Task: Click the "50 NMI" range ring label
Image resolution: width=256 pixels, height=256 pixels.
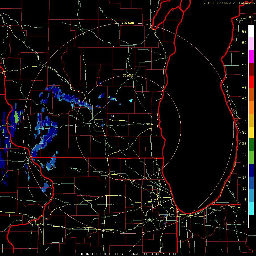Action: coord(128,75)
